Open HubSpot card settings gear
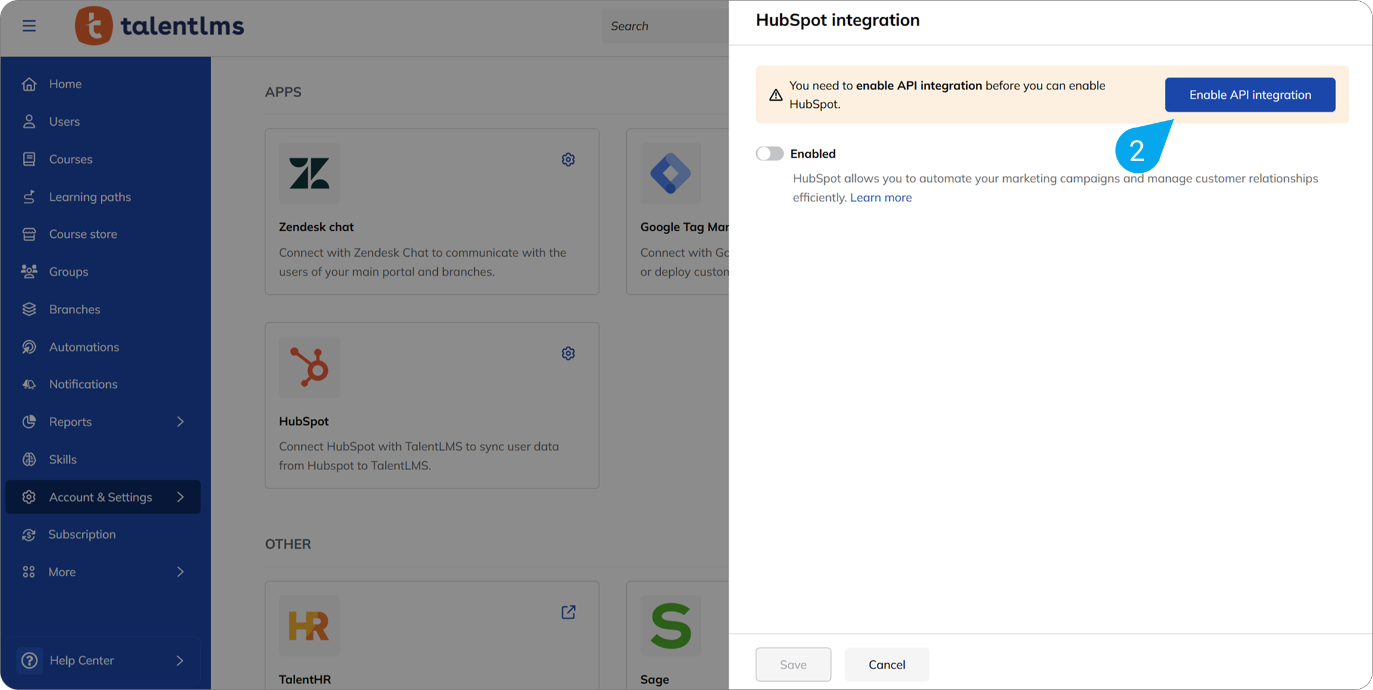This screenshot has width=1373, height=690. click(x=568, y=353)
